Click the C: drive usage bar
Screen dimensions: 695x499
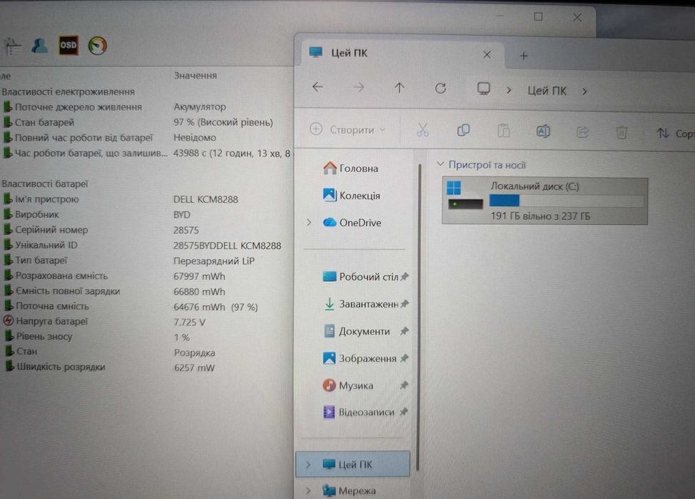pos(567,201)
